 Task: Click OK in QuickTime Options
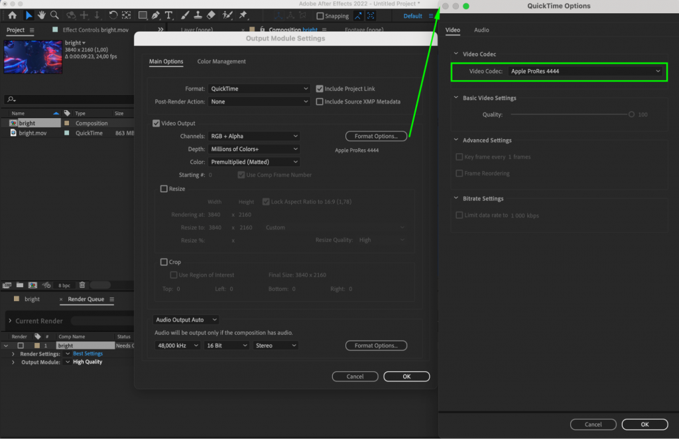pos(644,424)
